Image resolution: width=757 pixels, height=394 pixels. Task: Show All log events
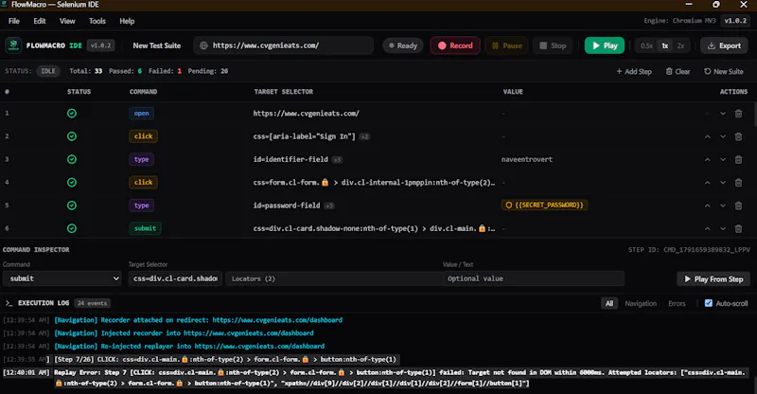pyautogui.click(x=609, y=303)
